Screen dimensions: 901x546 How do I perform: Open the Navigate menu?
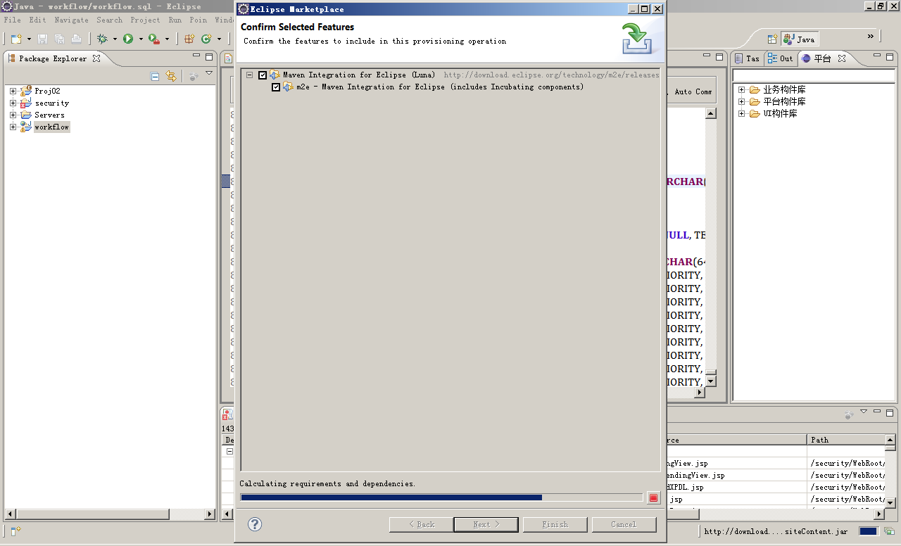coord(72,20)
